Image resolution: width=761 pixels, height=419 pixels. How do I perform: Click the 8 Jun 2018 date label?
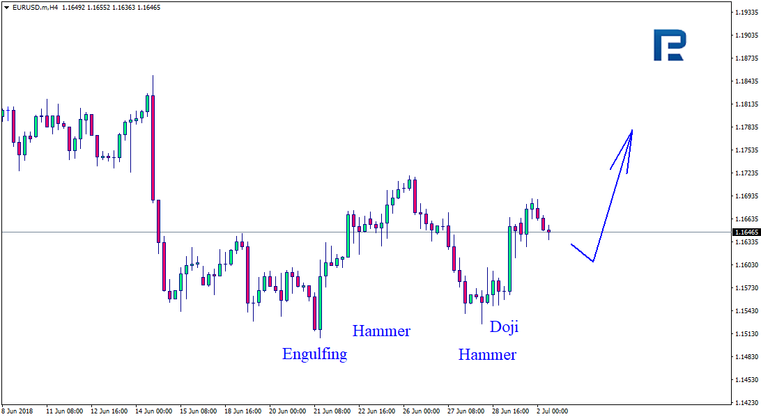tap(17, 411)
